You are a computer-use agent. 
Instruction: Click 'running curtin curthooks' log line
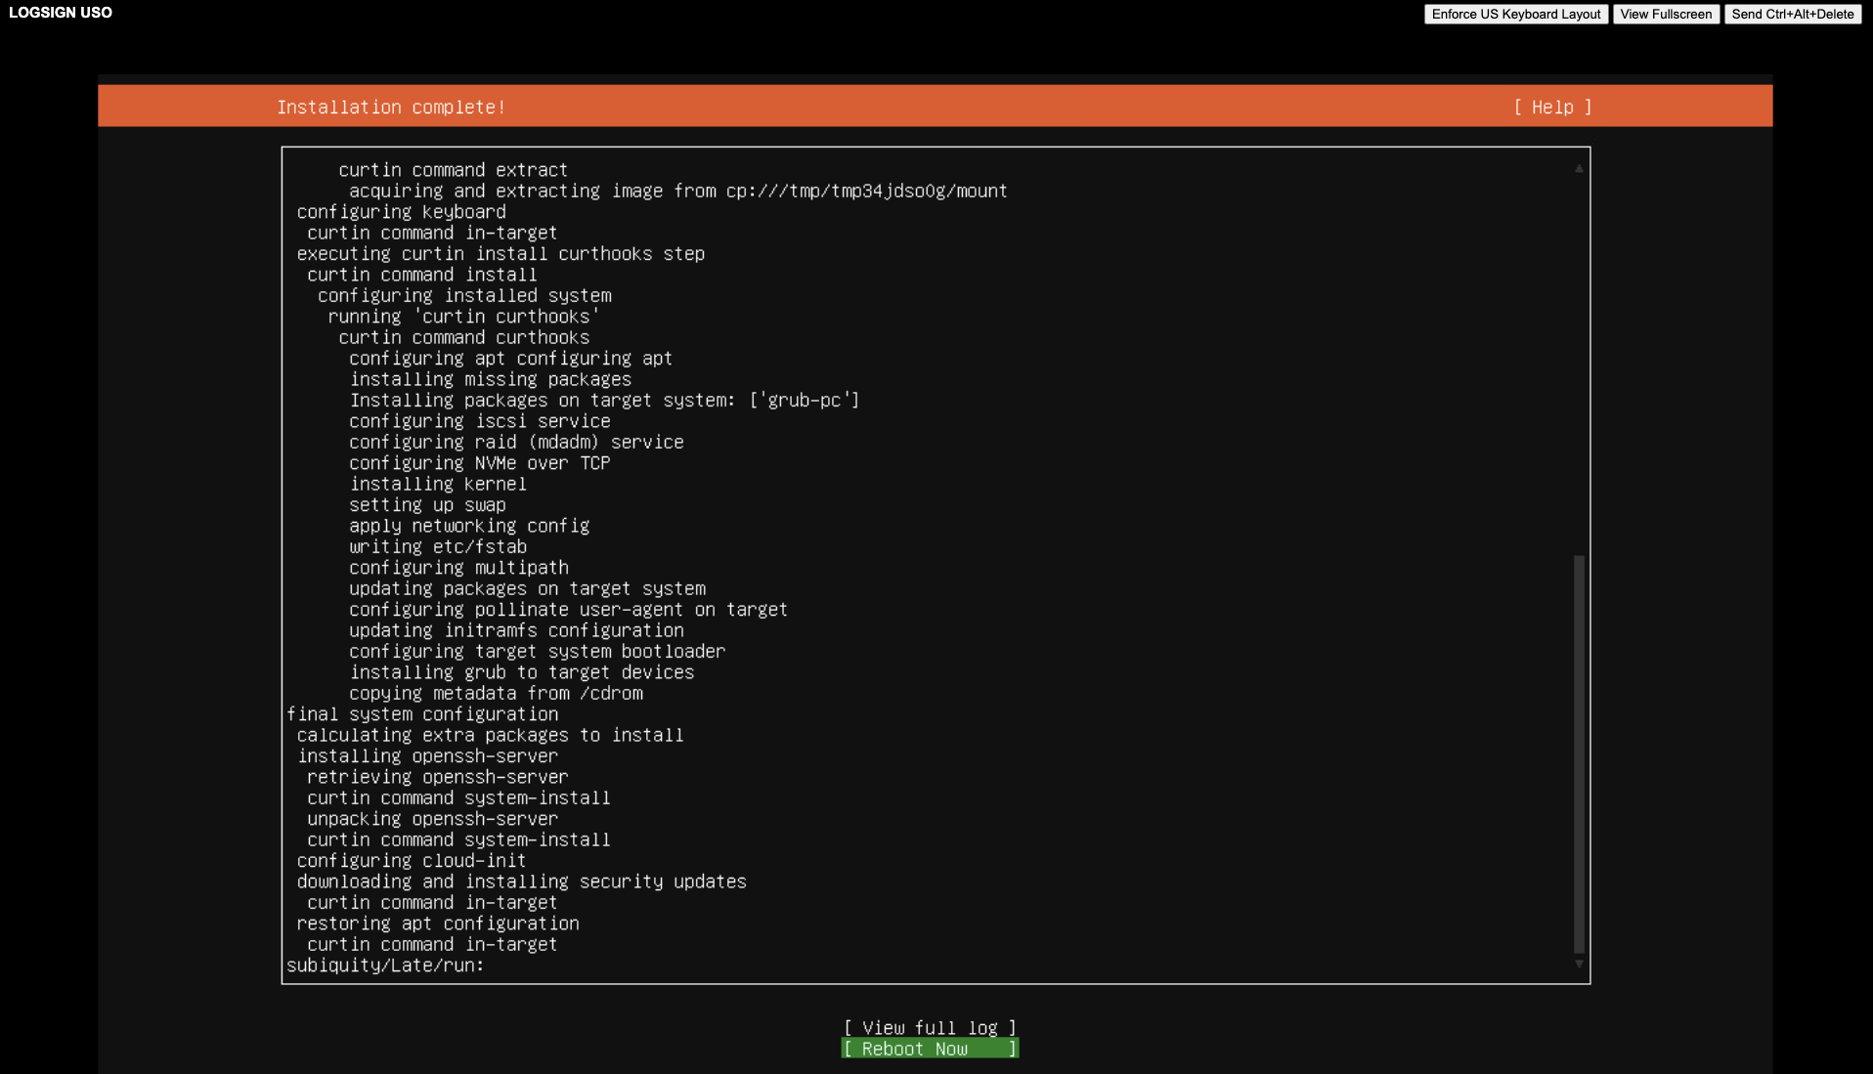pos(464,317)
